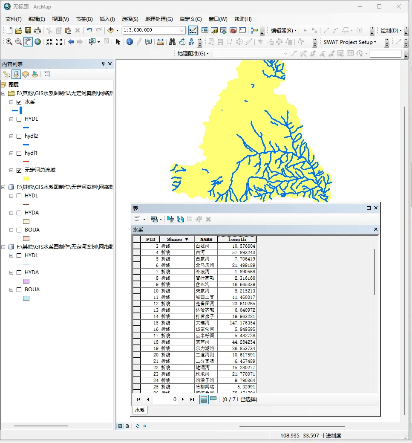Image resolution: width=412 pixels, height=443 pixels.
Task: Open the map scale dropdown
Action: [182, 30]
